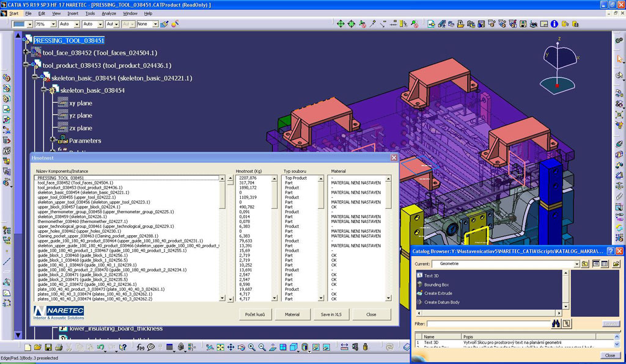Image resolution: width=626 pixels, height=364 pixels.
Task: Click the open-folder browse icon in Catalog Browser
Action: pyautogui.click(x=616, y=264)
